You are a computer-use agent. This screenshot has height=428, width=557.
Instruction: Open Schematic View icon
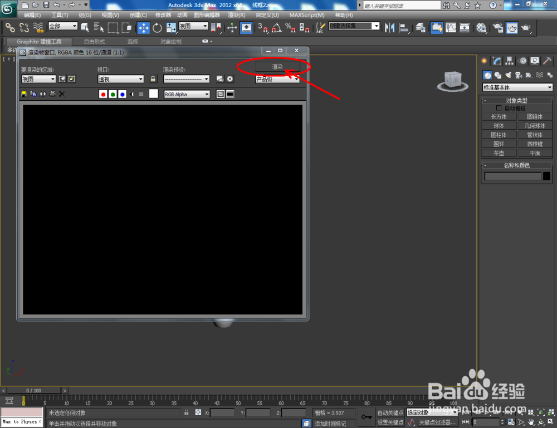coord(465,27)
